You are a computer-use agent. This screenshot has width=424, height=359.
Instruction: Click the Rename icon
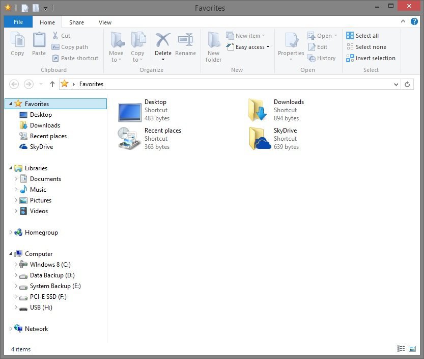(185, 44)
